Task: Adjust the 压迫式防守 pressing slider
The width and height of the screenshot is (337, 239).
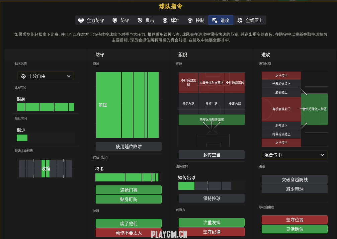Action: [x=128, y=177]
